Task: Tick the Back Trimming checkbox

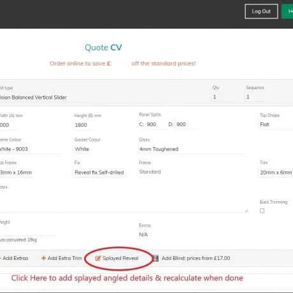Action: pyautogui.click(x=262, y=211)
